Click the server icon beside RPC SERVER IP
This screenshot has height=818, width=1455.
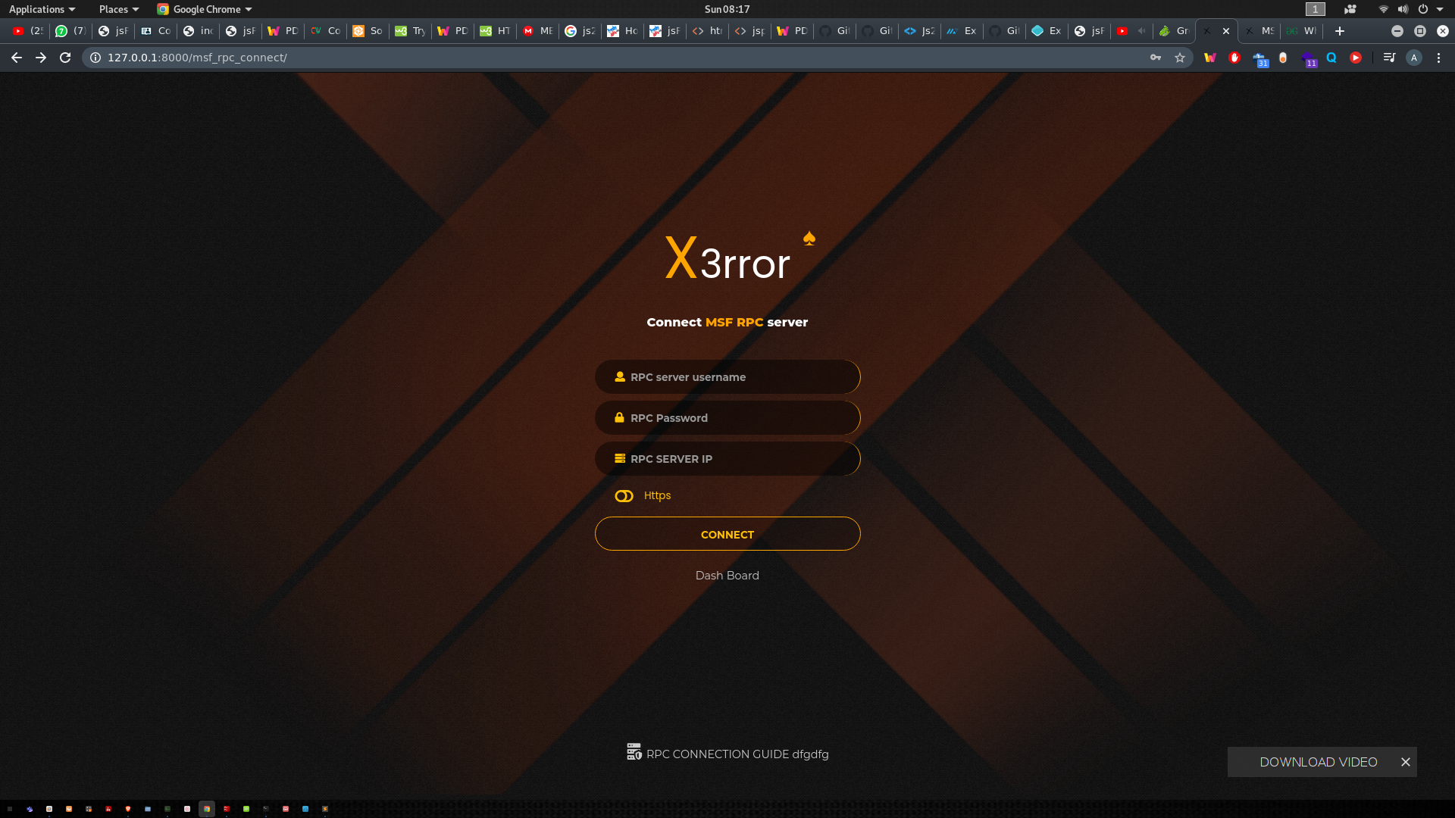[619, 459]
